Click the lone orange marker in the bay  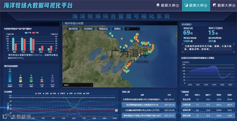click(x=122, y=39)
